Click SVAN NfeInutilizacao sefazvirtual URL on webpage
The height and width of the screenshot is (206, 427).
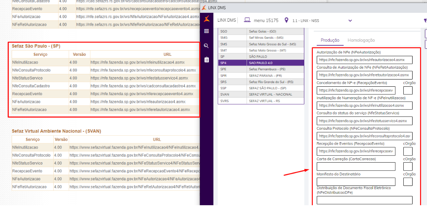coord(135,147)
